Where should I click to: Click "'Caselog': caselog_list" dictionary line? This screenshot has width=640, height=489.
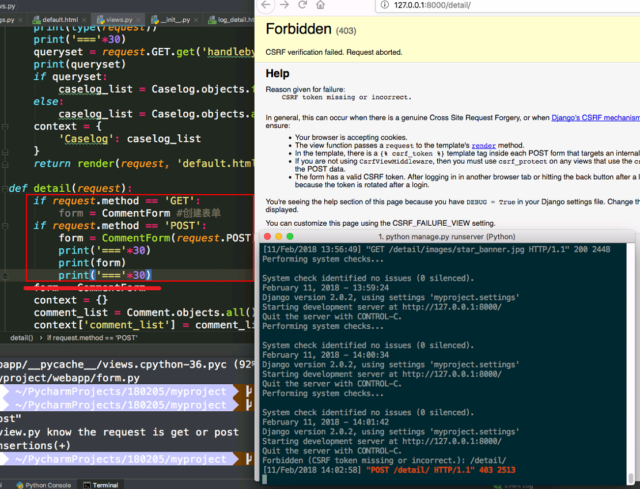pyautogui.click(x=130, y=139)
